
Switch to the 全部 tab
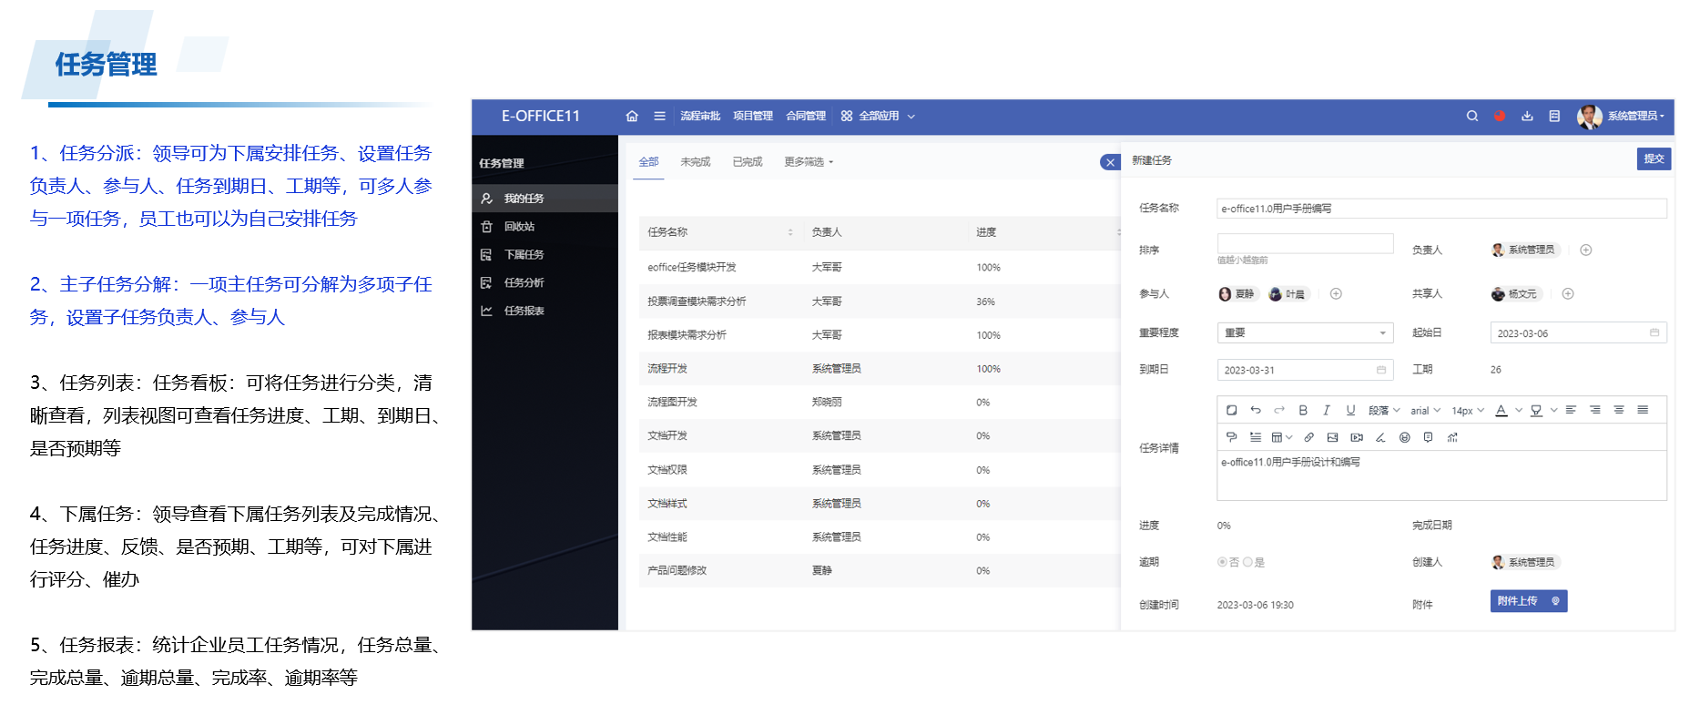(648, 162)
